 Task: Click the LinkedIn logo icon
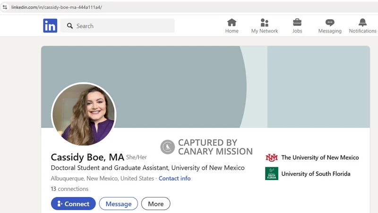coord(50,25)
